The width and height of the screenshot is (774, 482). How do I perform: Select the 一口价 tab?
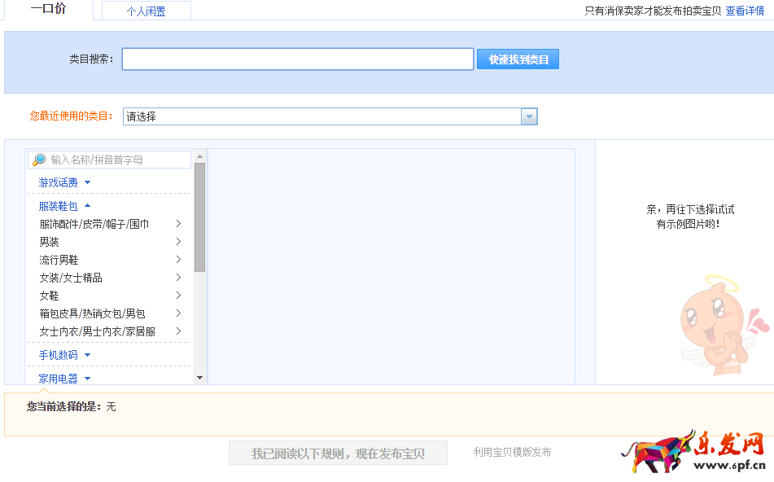[x=49, y=9]
